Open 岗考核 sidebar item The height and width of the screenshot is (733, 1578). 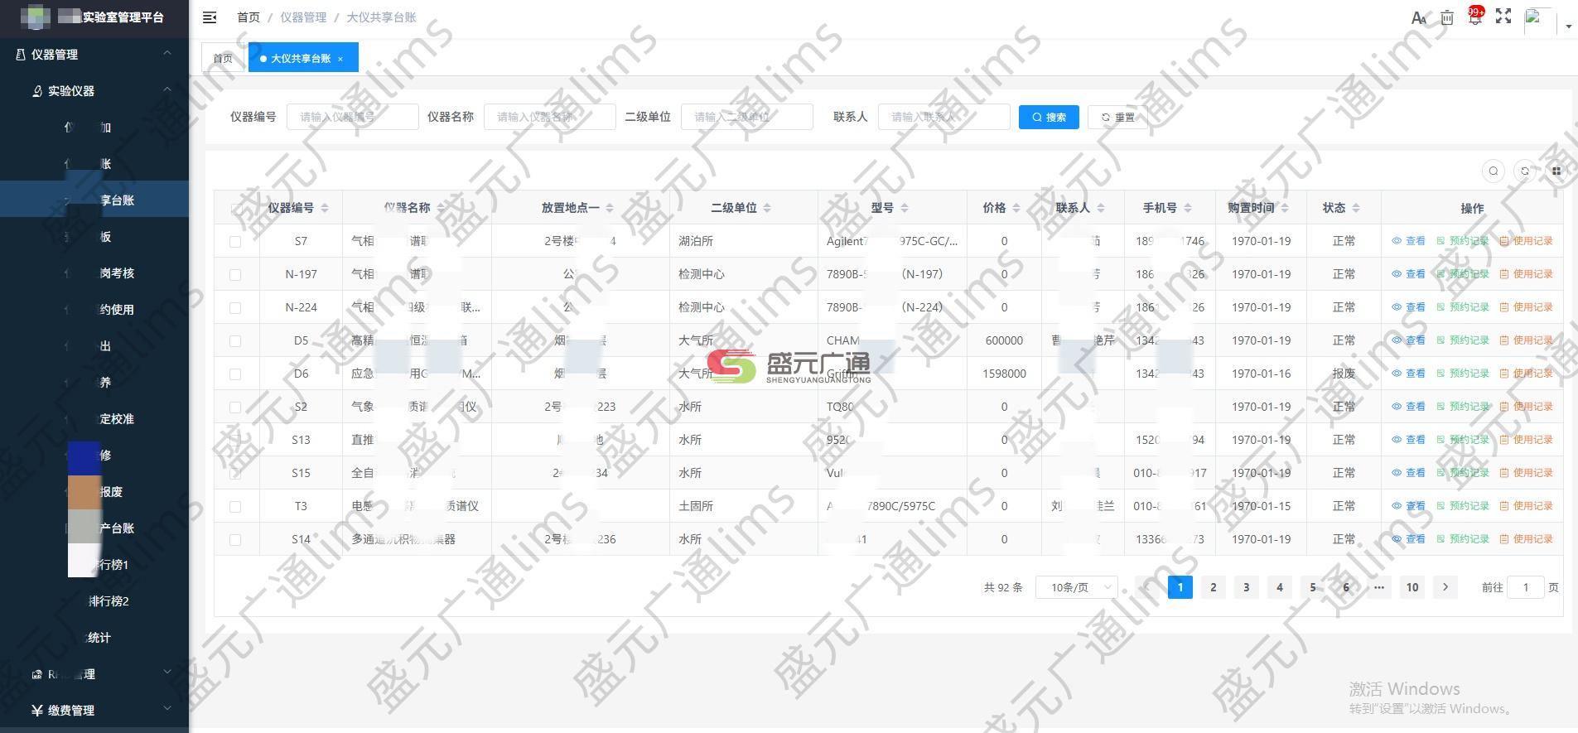tap(94, 272)
